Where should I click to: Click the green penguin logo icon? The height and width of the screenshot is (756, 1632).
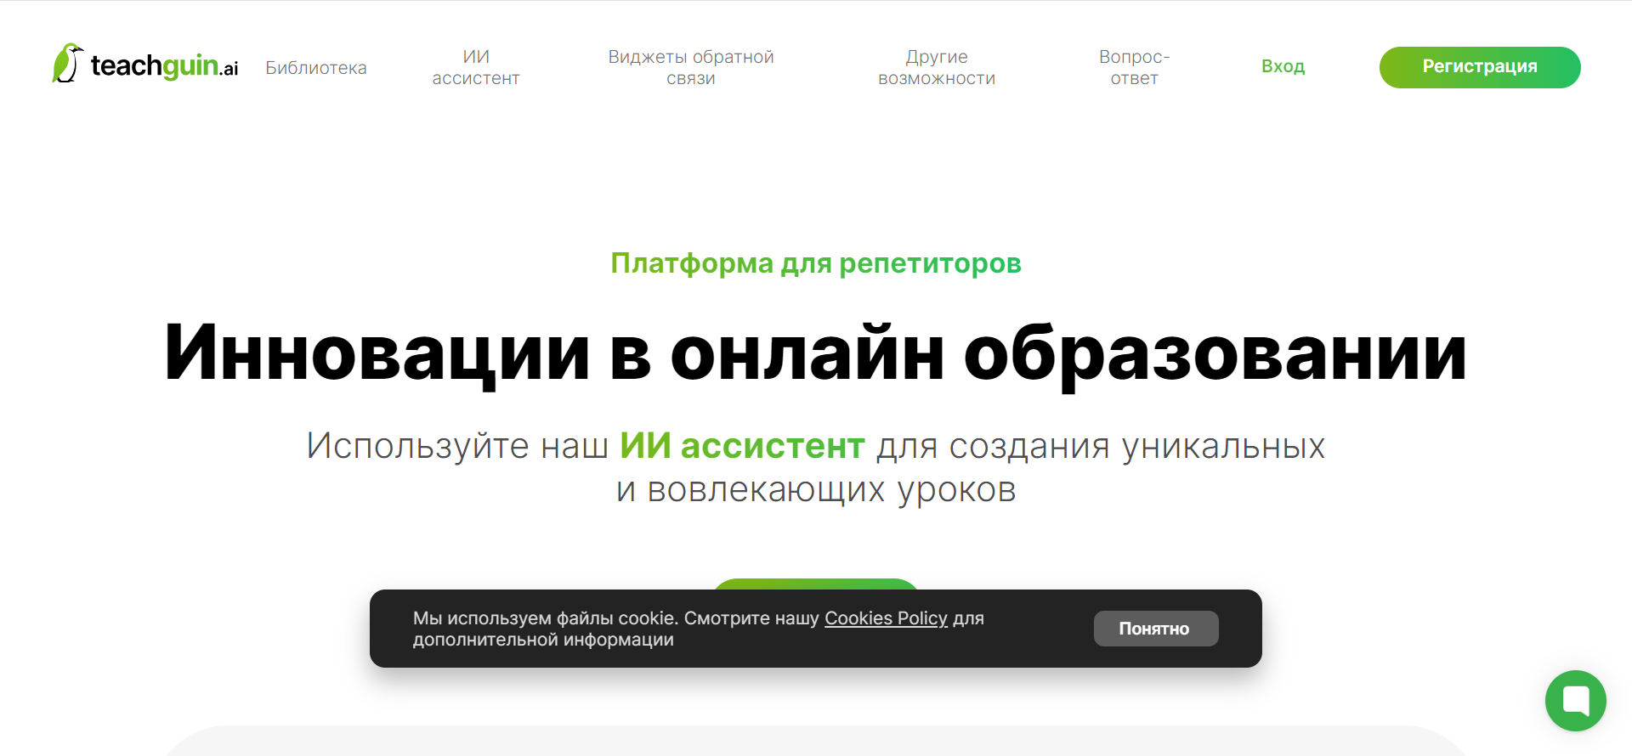coord(67,64)
